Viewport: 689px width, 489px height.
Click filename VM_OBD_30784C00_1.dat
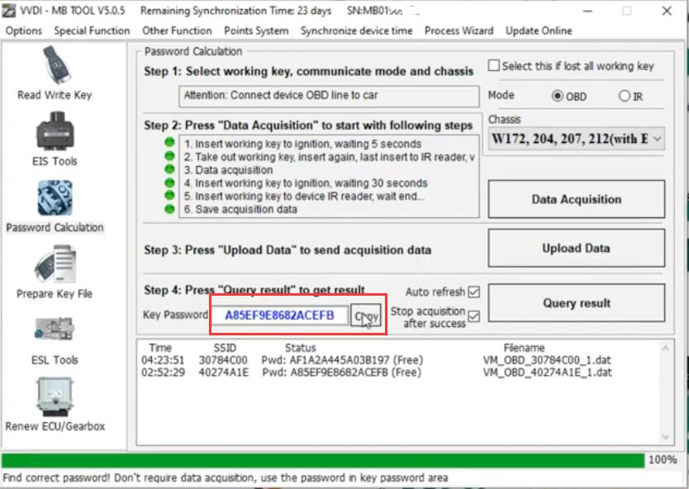[547, 360]
